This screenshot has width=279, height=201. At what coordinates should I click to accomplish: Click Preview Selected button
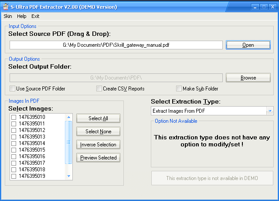pos(98,158)
